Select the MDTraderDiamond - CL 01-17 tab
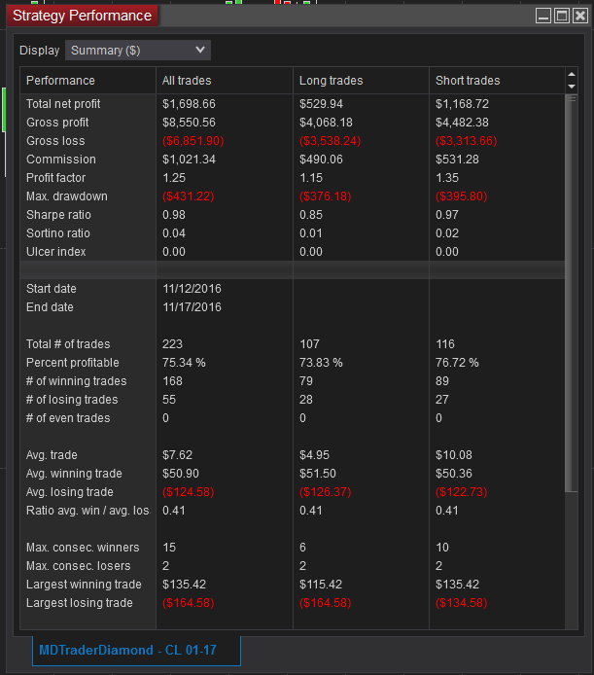Image resolution: width=594 pixels, height=675 pixels. (x=136, y=650)
